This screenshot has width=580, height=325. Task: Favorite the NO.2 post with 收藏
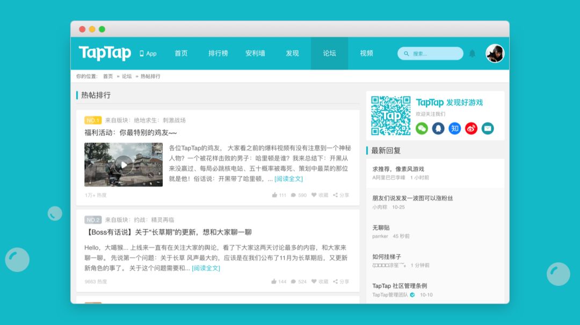coord(320,282)
